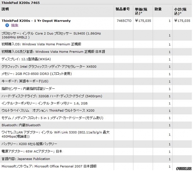Click quantity 1 in the ThinkPad X200s warranty row
193x171 pixels.
[x=169, y=21]
